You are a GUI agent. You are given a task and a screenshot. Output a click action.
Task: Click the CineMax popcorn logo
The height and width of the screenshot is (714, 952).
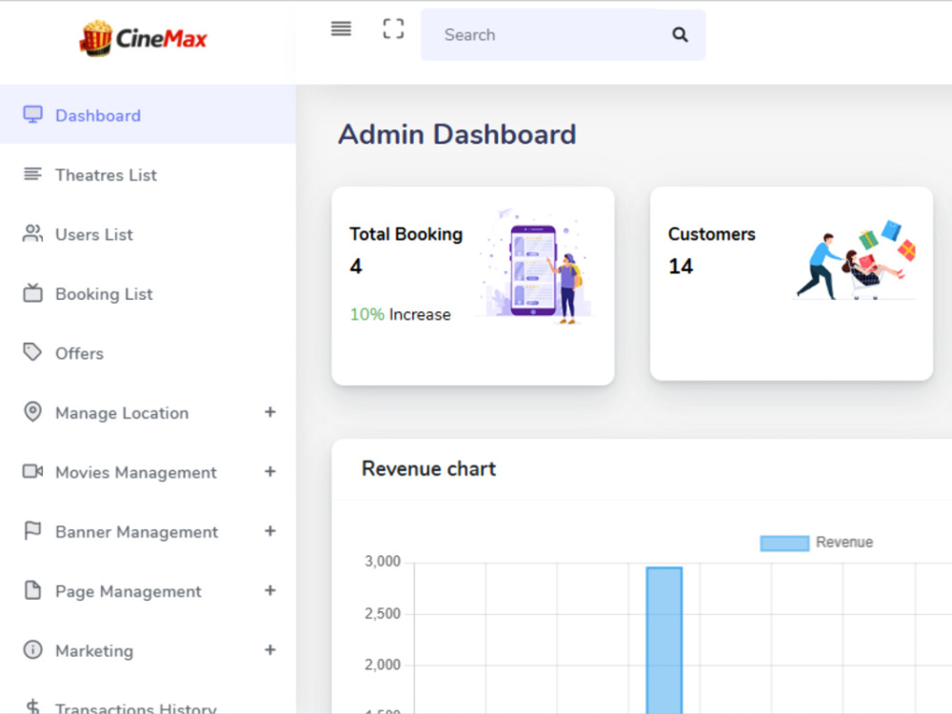click(x=144, y=38)
